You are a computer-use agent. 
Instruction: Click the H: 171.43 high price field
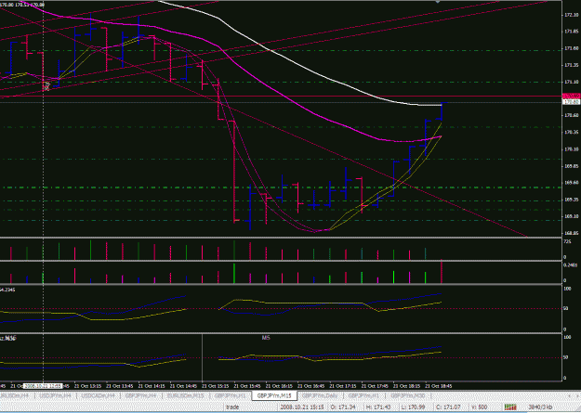point(378,407)
